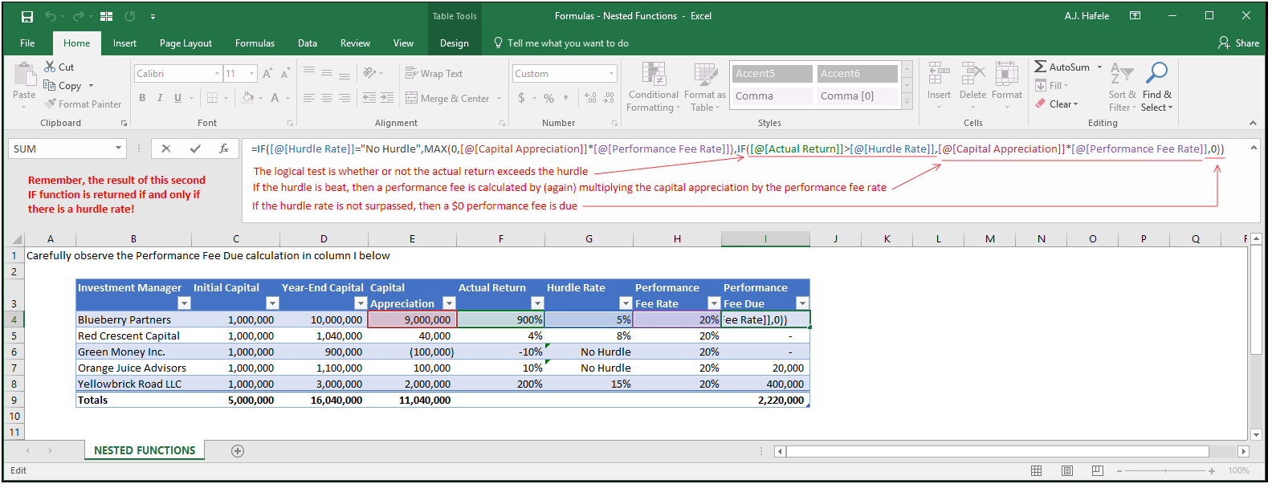Open Font name Calibri dropdown
This screenshot has width=1272, height=488.
(217, 74)
